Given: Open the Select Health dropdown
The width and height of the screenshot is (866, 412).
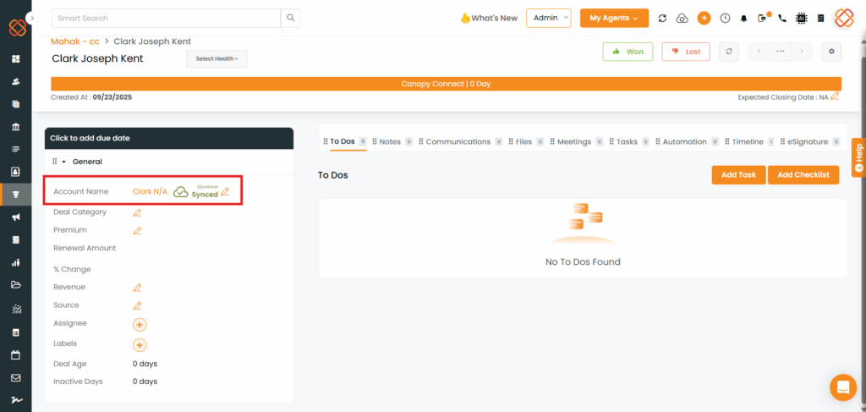Looking at the screenshot, I should pos(216,58).
